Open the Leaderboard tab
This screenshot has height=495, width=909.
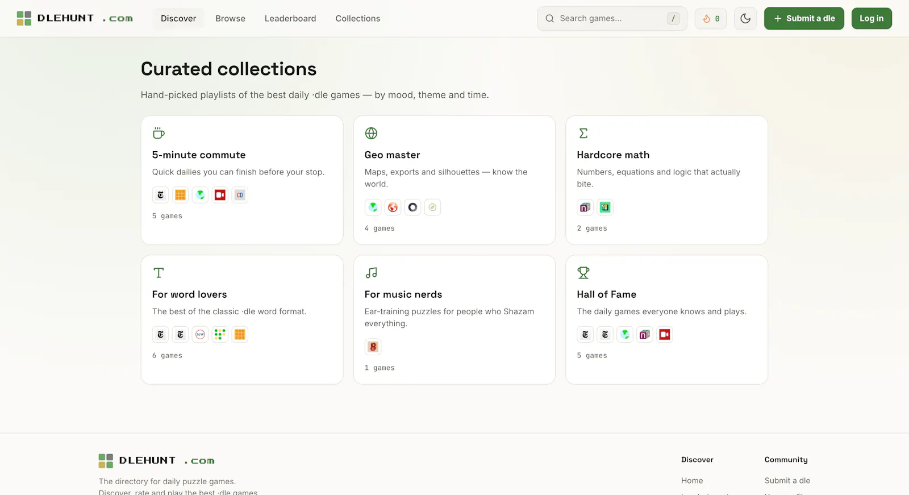[x=290, y=18]
